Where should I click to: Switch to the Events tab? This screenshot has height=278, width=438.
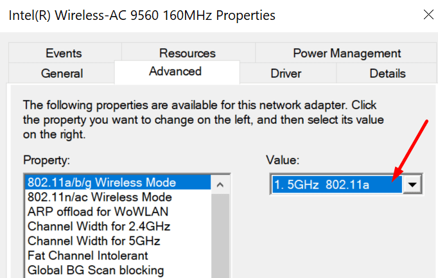click(x=64, y=53)
